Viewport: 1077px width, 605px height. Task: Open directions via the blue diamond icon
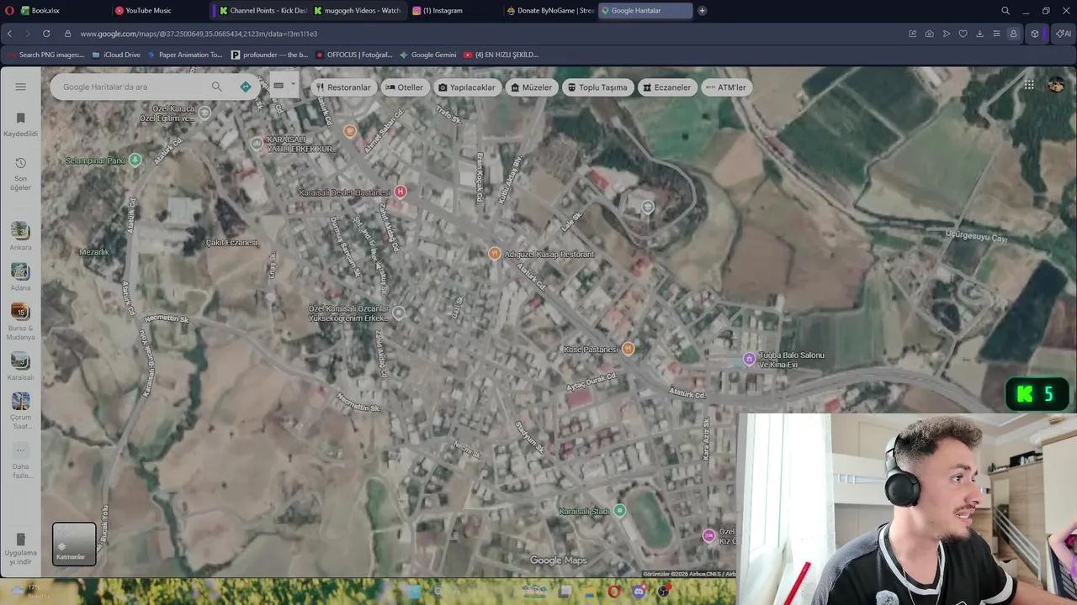pos(245,87)
